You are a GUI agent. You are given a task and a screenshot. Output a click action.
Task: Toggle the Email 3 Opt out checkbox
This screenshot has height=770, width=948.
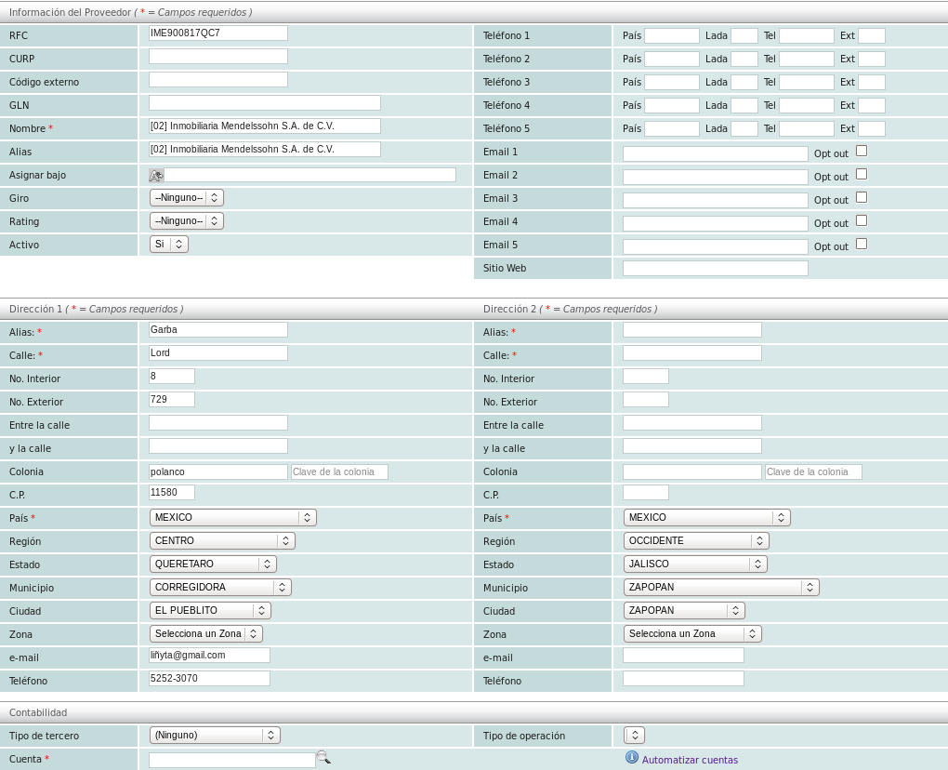(x=862, y=197)
